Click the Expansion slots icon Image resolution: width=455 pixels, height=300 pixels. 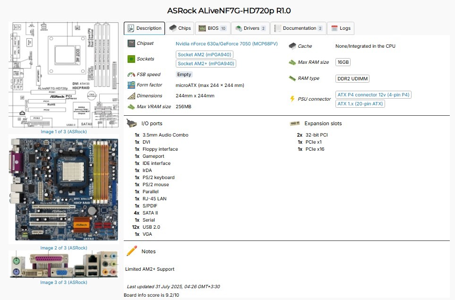294,124
